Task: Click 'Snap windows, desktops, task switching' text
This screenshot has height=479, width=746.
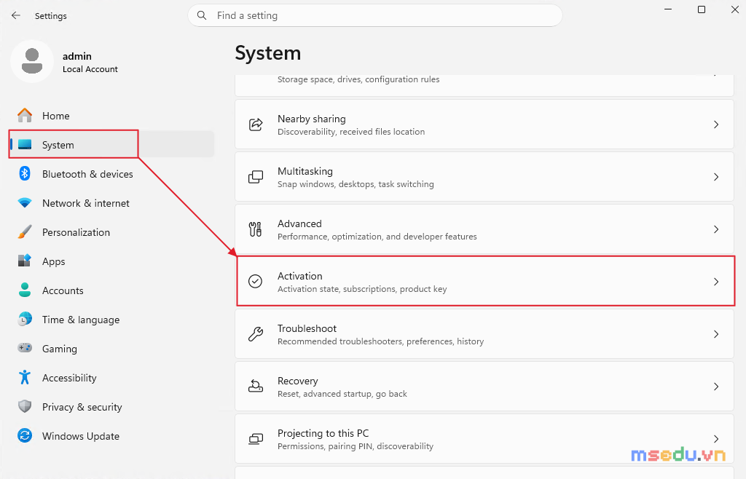Action: point(356,184)
